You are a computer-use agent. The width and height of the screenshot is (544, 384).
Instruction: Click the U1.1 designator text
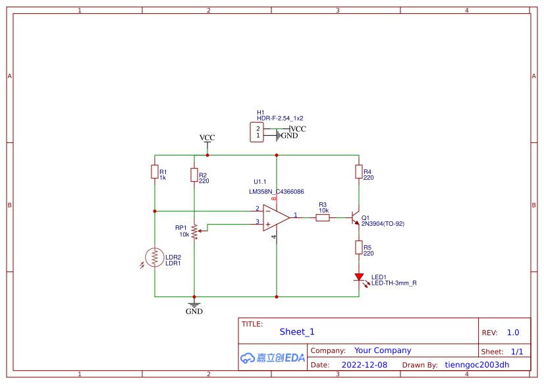[x=260, y=182]
